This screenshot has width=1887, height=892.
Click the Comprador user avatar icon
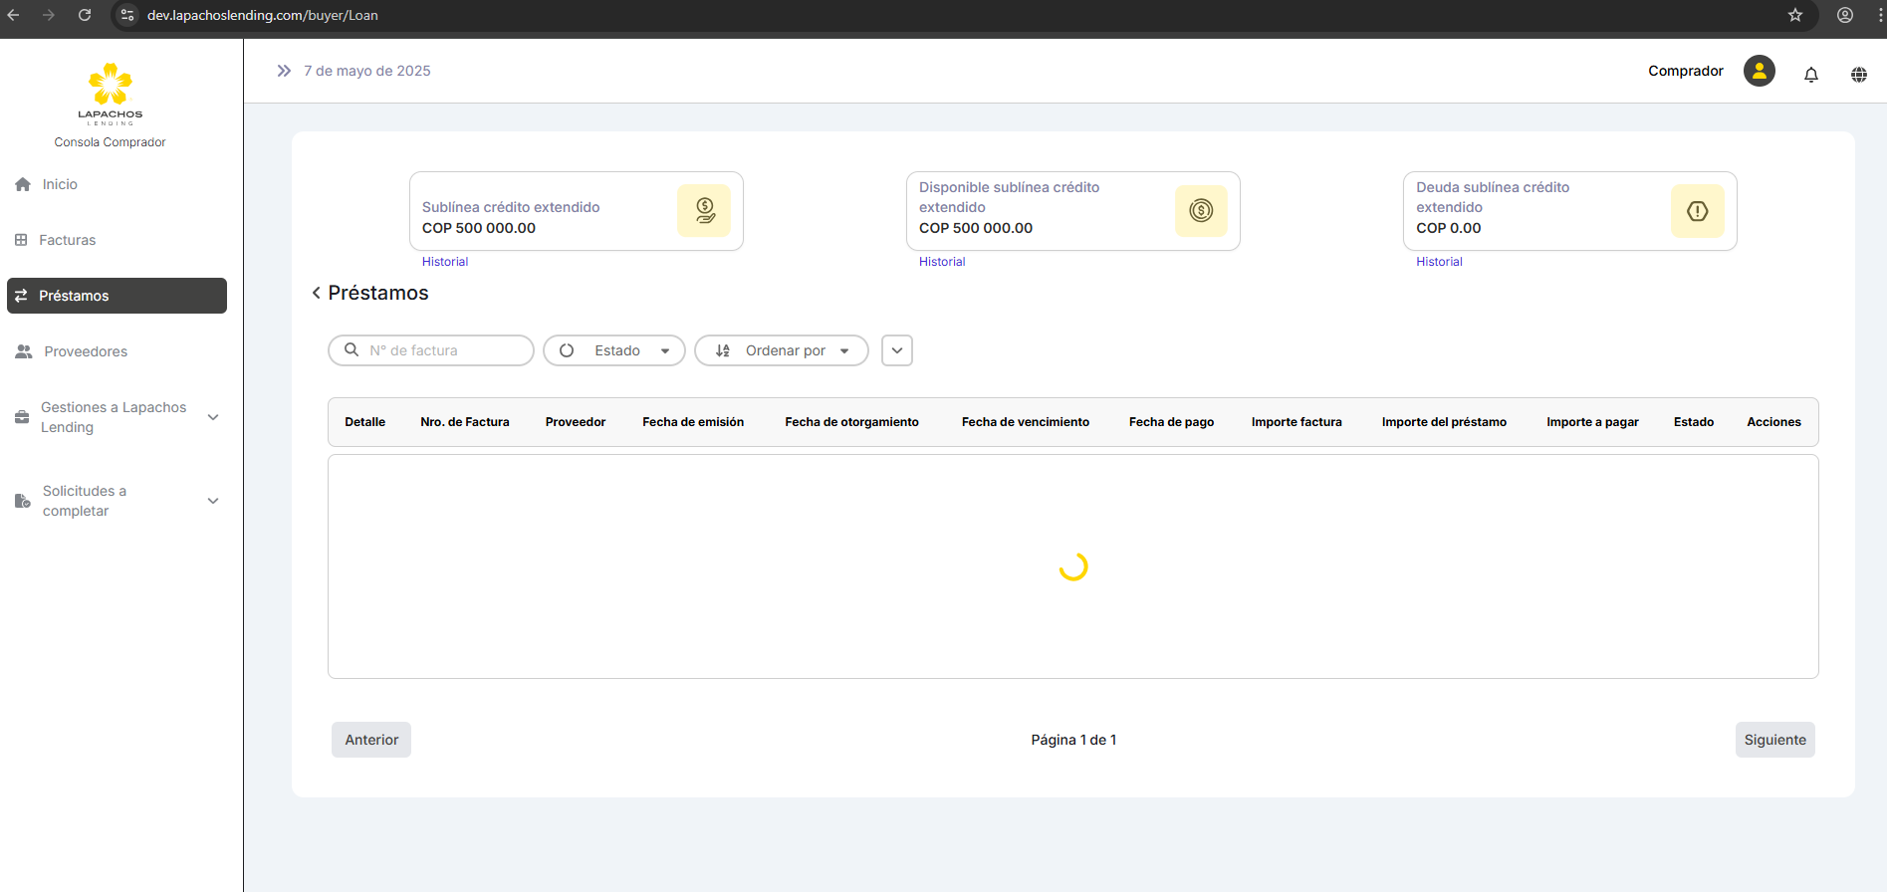pos(1759,71)
